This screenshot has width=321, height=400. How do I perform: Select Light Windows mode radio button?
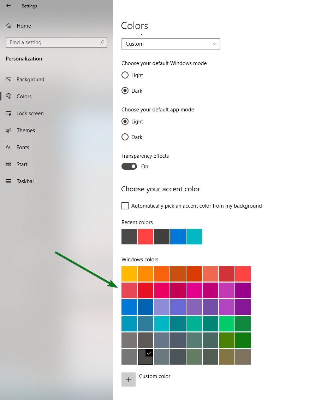point(125,75)
